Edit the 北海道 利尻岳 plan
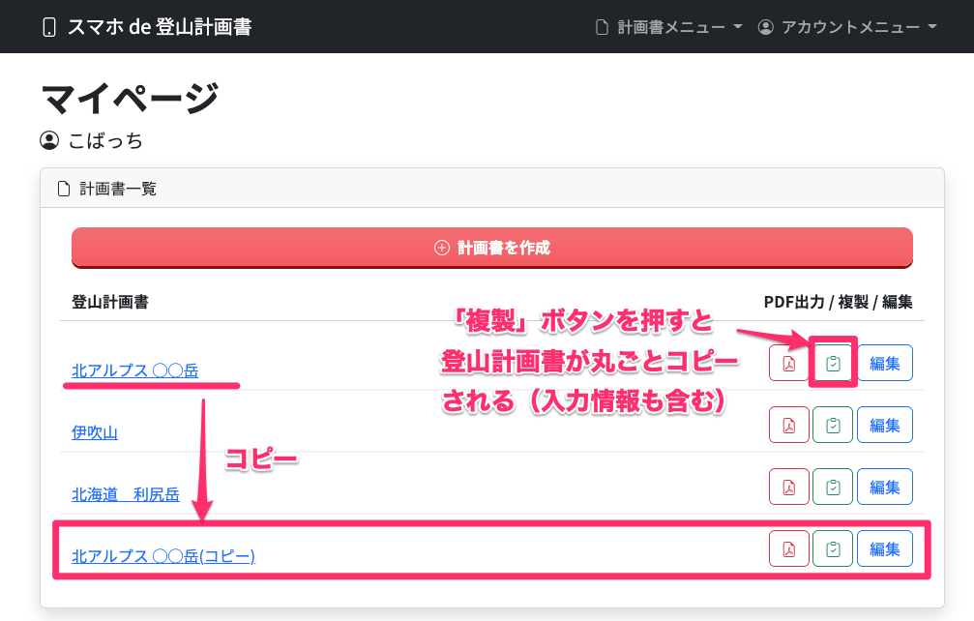Screen dimensions: 974x621 pos(885,487)
